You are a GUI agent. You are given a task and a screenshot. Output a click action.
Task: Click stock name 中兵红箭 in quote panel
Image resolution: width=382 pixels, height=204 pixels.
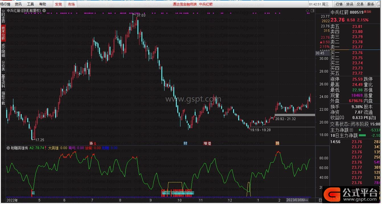(339, 12)
